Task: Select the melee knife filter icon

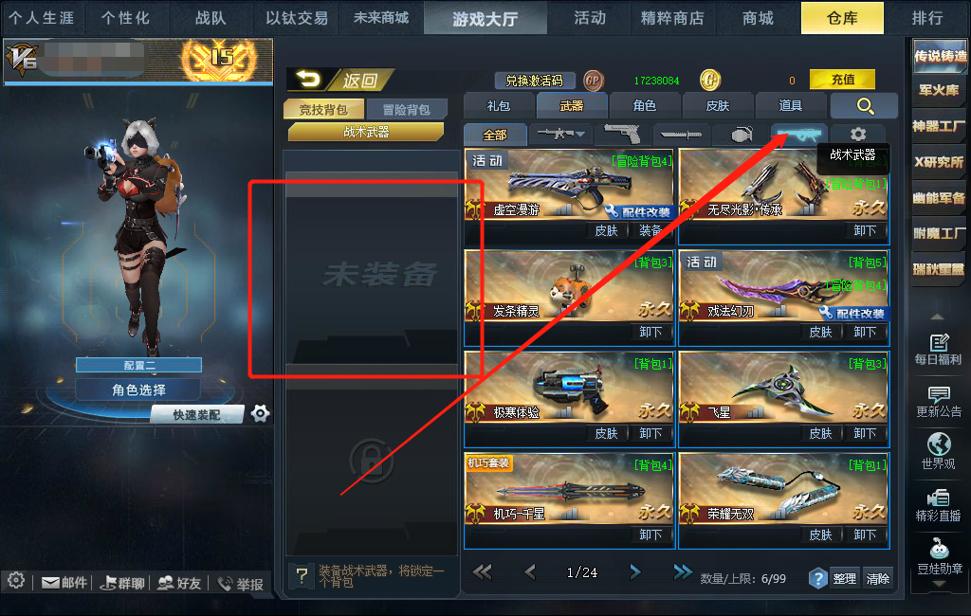Action: 681,134
